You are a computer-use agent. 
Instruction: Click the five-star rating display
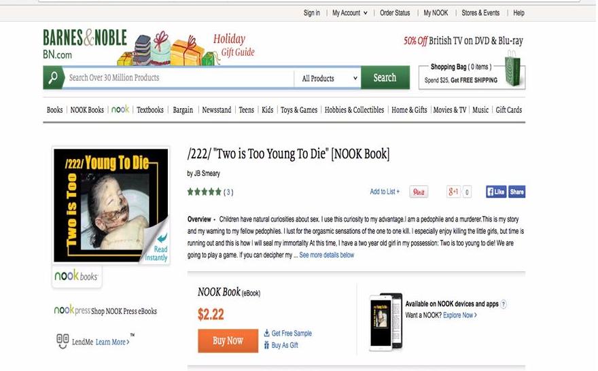coord(204,192)
